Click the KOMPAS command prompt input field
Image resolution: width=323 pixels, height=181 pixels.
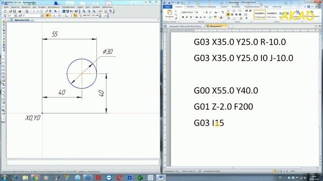[x=83, y=163]
